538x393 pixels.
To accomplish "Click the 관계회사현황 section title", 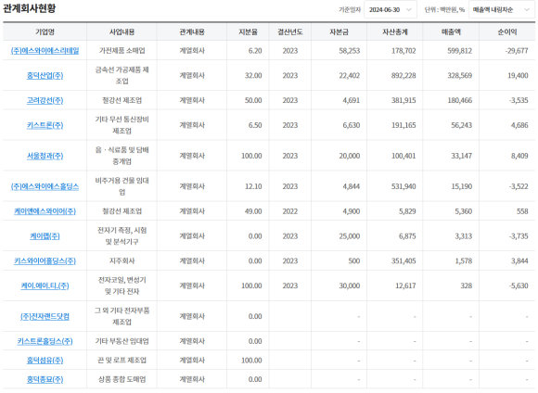I will click(29, 8).
